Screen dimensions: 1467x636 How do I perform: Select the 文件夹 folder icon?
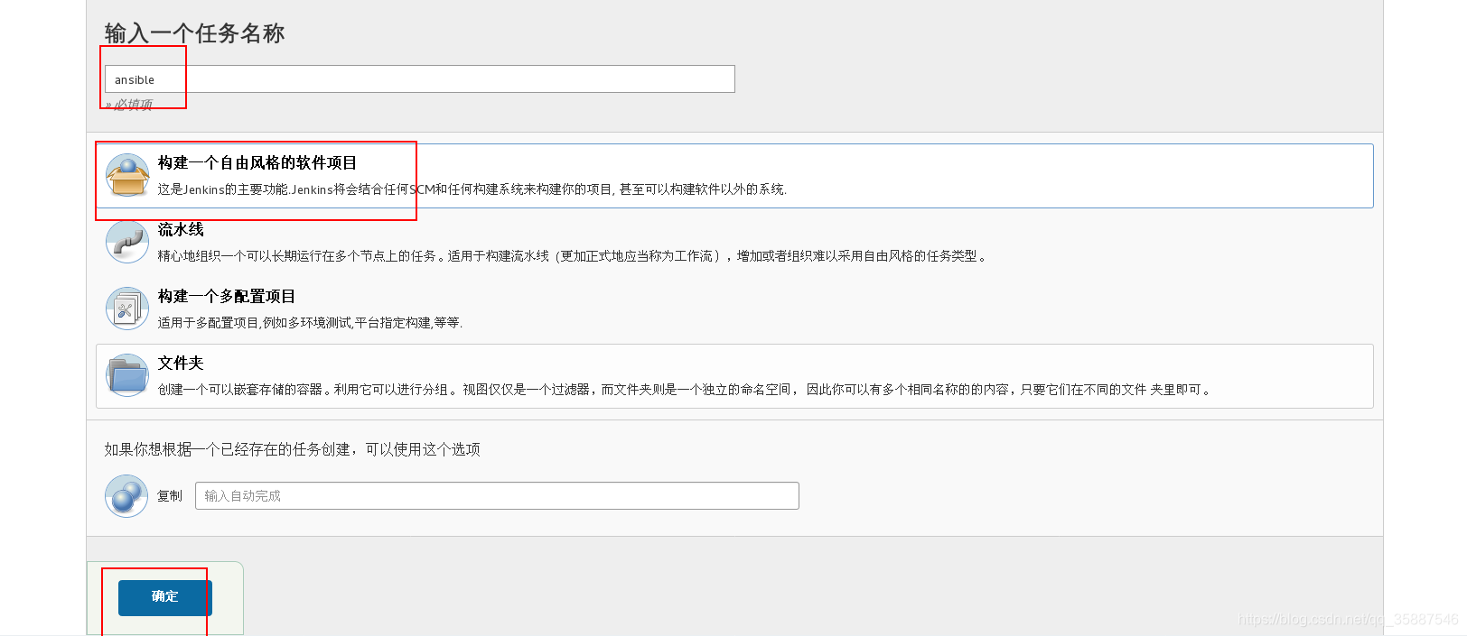[x=127, y=375]
